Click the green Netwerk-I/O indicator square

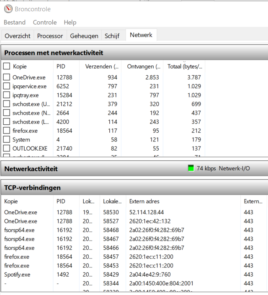click(191, 168)
